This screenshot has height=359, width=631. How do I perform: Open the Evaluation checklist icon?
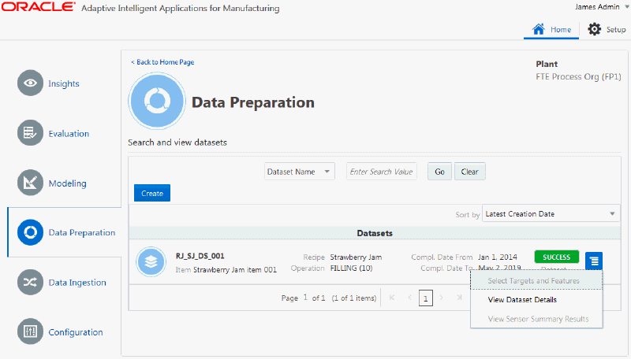coord(30,132)
